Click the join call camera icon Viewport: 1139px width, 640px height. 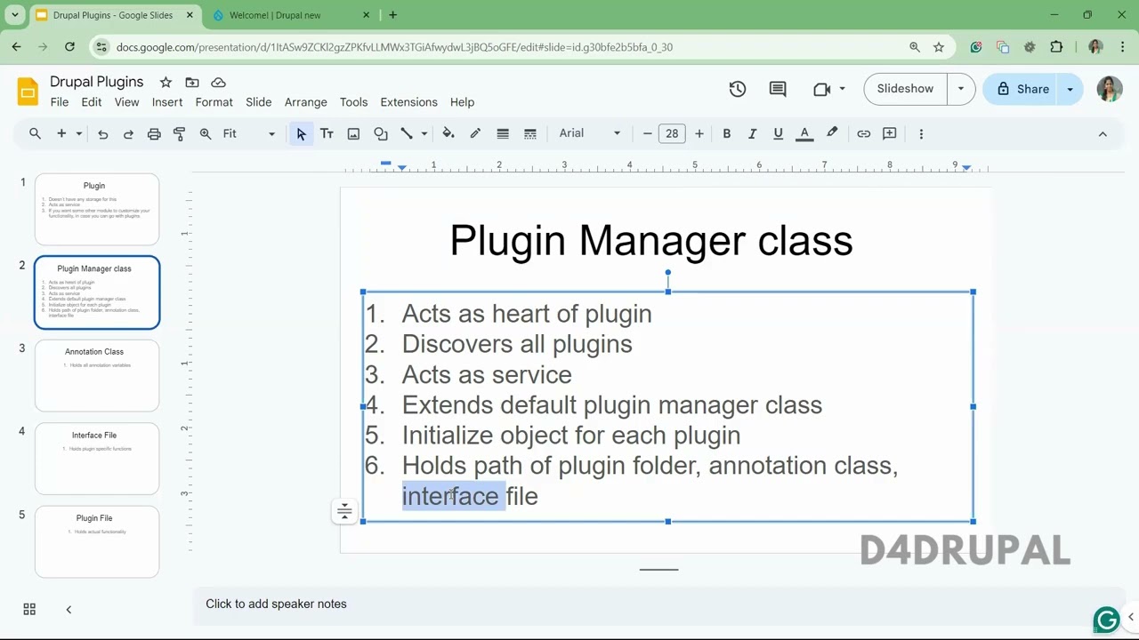tap(822, 89)
